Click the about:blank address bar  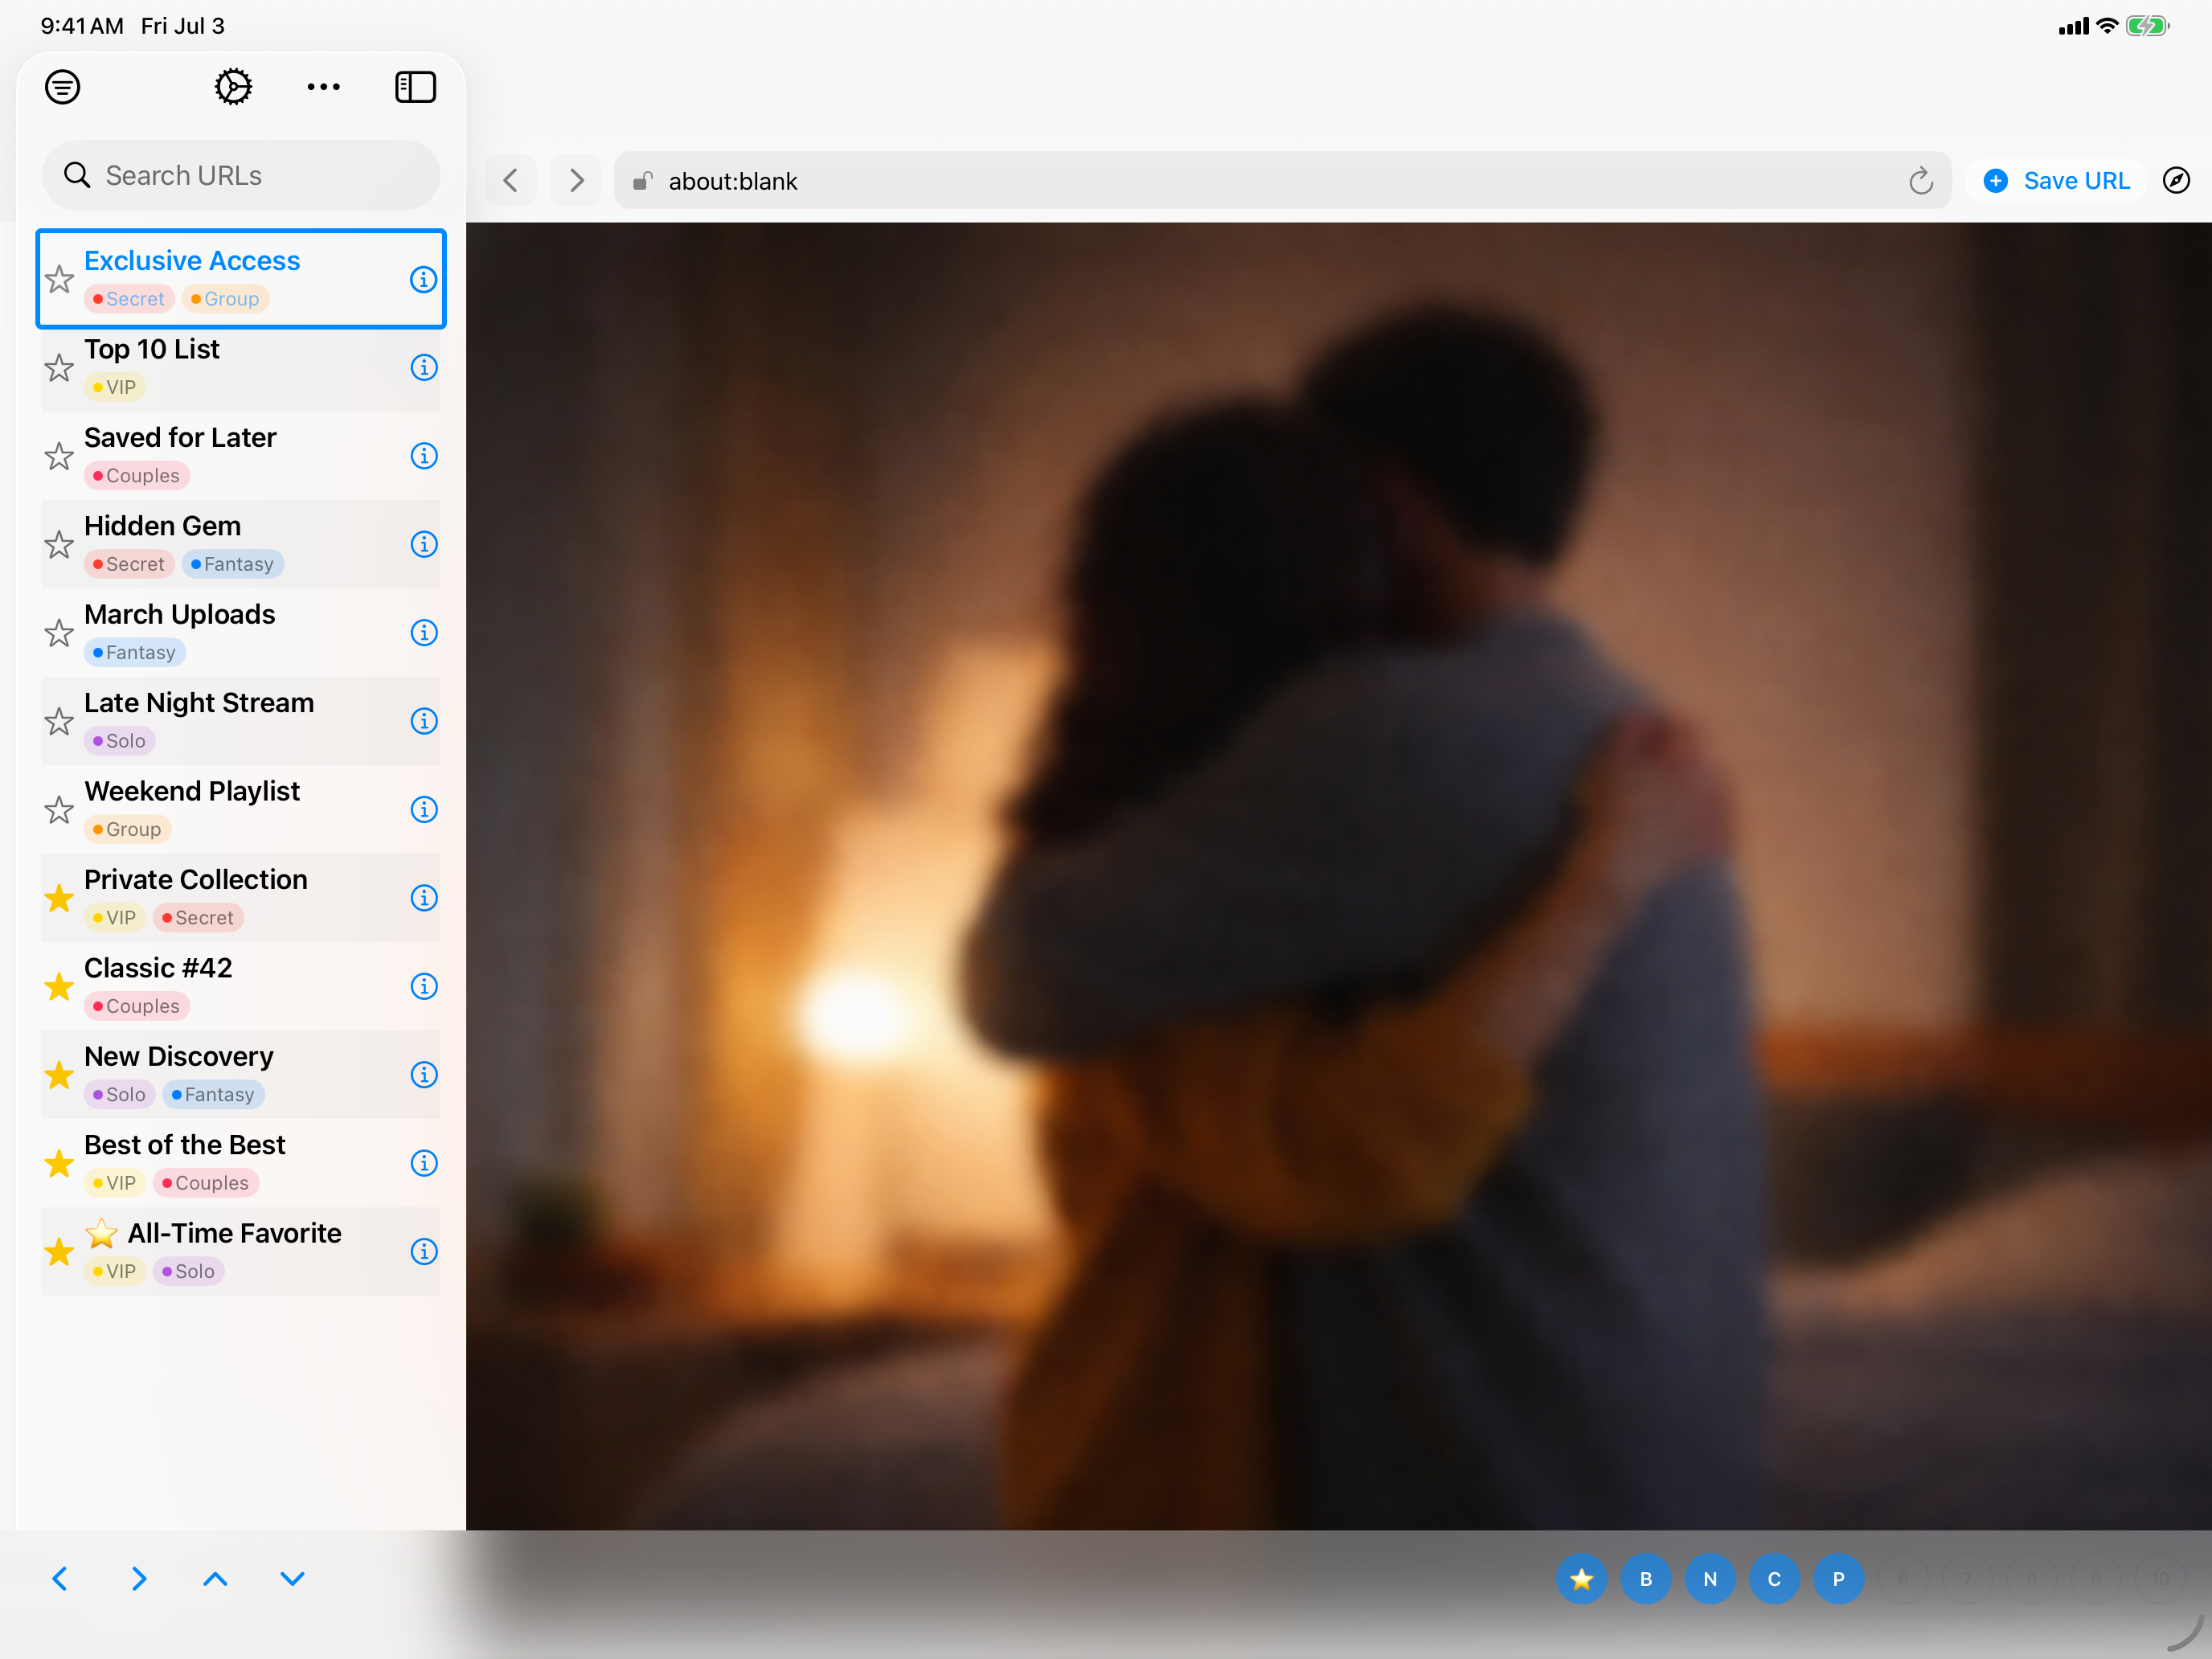[x=1282, y=180]
